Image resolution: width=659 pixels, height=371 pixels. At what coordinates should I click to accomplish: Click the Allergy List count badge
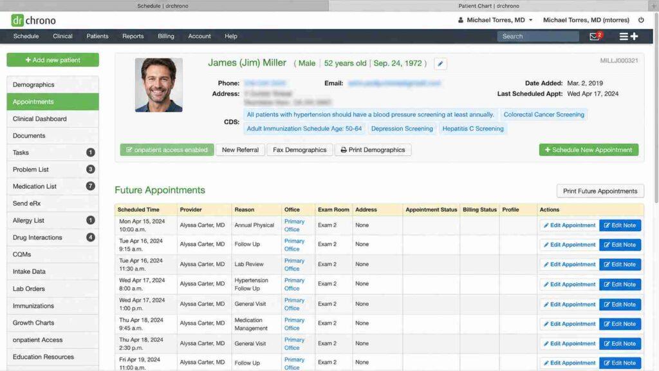[x=90, y=220]
